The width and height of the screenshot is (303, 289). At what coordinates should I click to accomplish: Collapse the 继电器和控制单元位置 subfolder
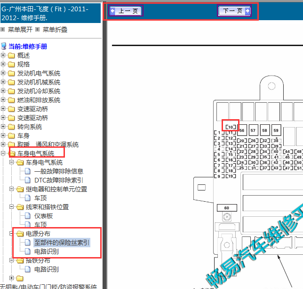coord(12,189)
